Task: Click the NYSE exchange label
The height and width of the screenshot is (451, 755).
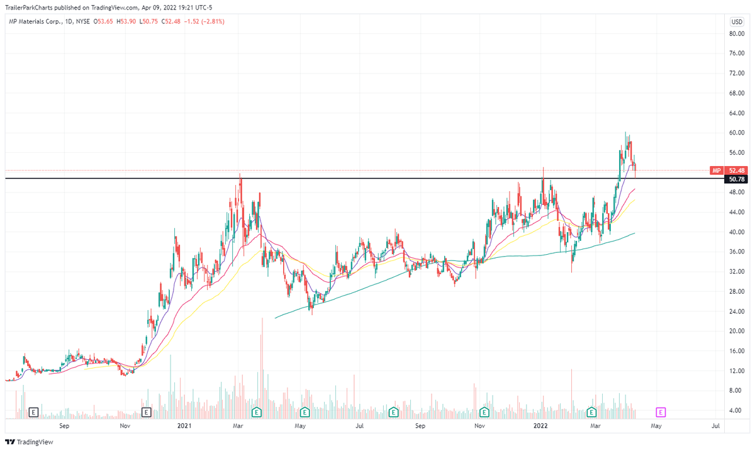Action: [84, 21]
